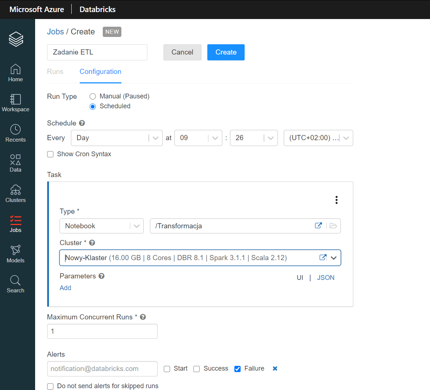Check the Success alert checkbox
Viewport: 430px width, 390px height.
click(x=197, y=369)
